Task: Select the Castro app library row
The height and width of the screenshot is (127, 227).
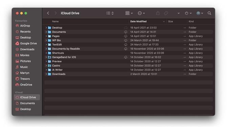Action: (128, 65)
